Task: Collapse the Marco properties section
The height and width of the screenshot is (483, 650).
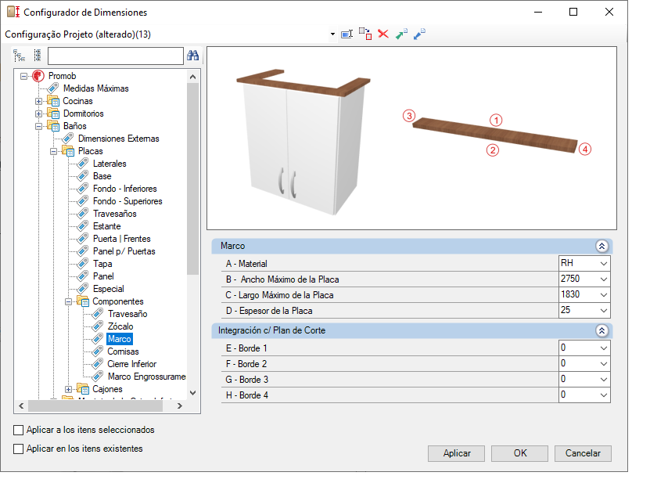Action: (x=602, y=246)
